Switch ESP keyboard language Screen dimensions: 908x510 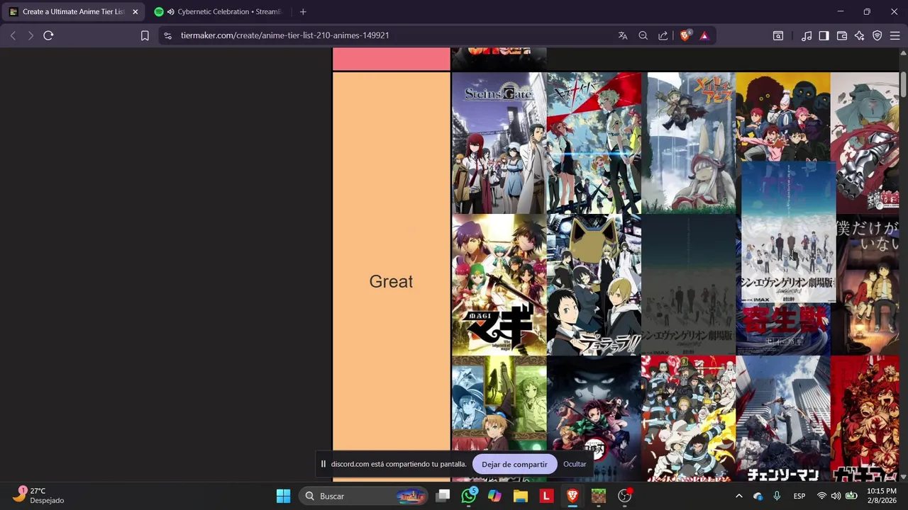pyautogui.click(x=799, y=496)
